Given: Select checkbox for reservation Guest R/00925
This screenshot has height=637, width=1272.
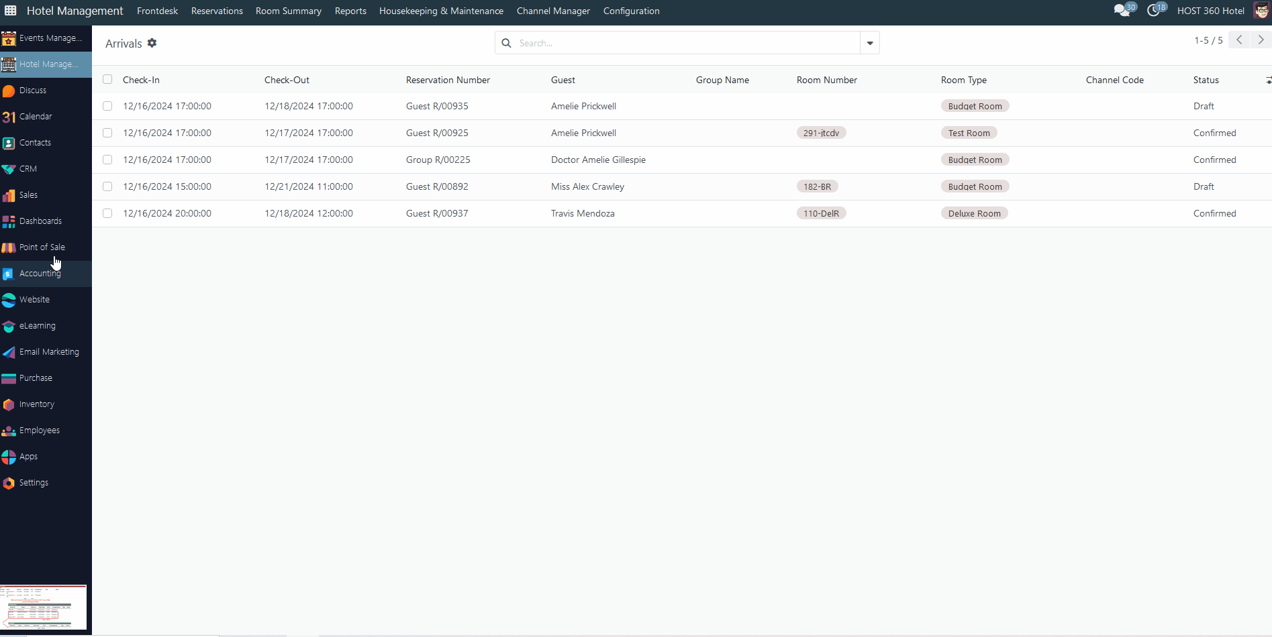Looking at the screenshot, I should pos(107,133).
